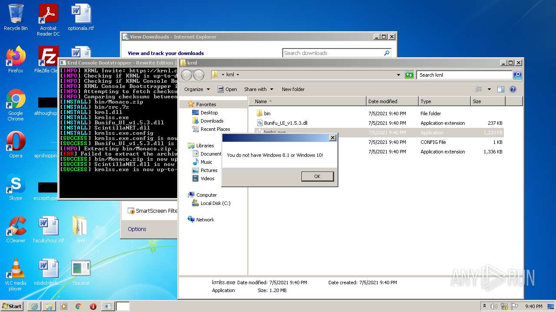Click the volume icon in system tray
This screenshot has height=312, width=556.
[494, 306]
